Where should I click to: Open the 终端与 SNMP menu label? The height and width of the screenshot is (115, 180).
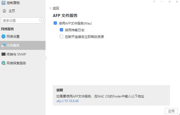click(x=16, y=54)
